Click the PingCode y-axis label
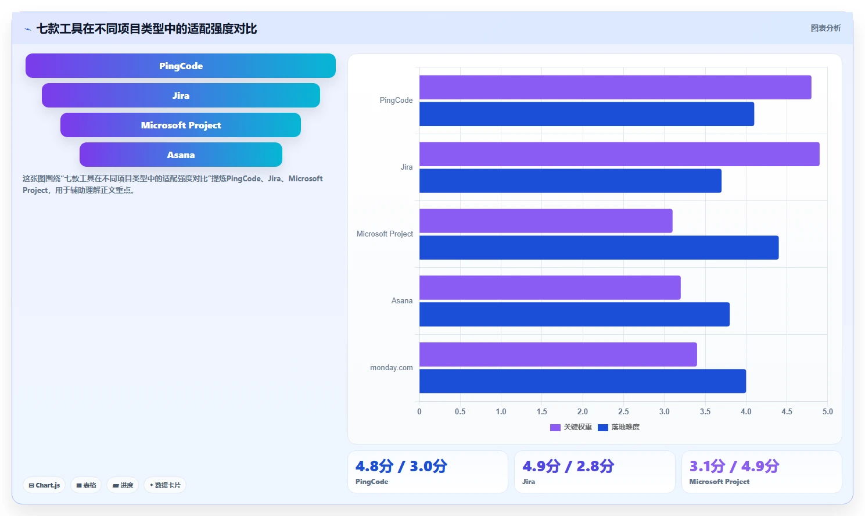The image size is (865, 516). click(x=396, y=101)
